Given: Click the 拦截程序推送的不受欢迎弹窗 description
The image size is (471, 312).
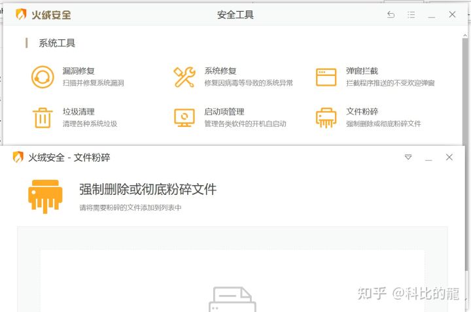Looking at the screenshot, I should click(390, 83).
